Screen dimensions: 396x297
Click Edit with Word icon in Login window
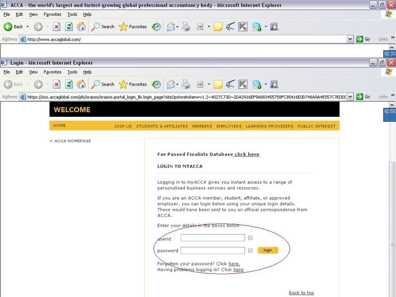[x=200, y=84]
